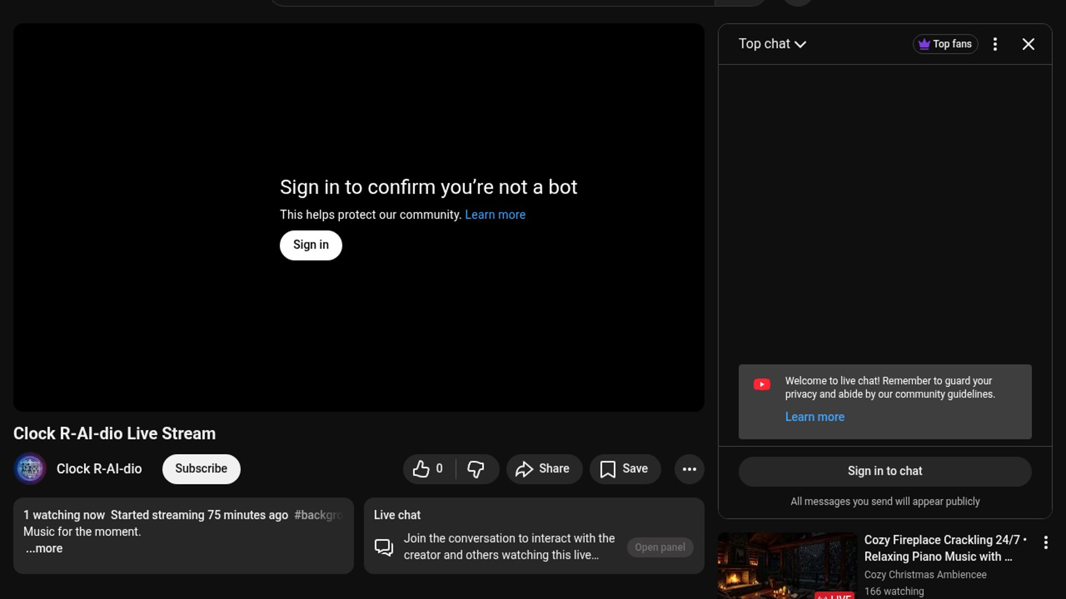Click Sign in to chat button
The image size is (1066, 599).
pos(884,471)
